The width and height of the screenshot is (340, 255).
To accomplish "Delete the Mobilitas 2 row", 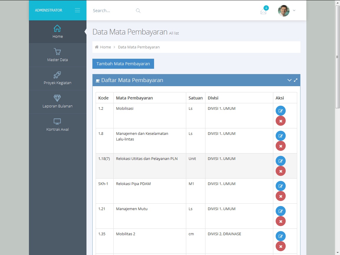I will (281, 246).
